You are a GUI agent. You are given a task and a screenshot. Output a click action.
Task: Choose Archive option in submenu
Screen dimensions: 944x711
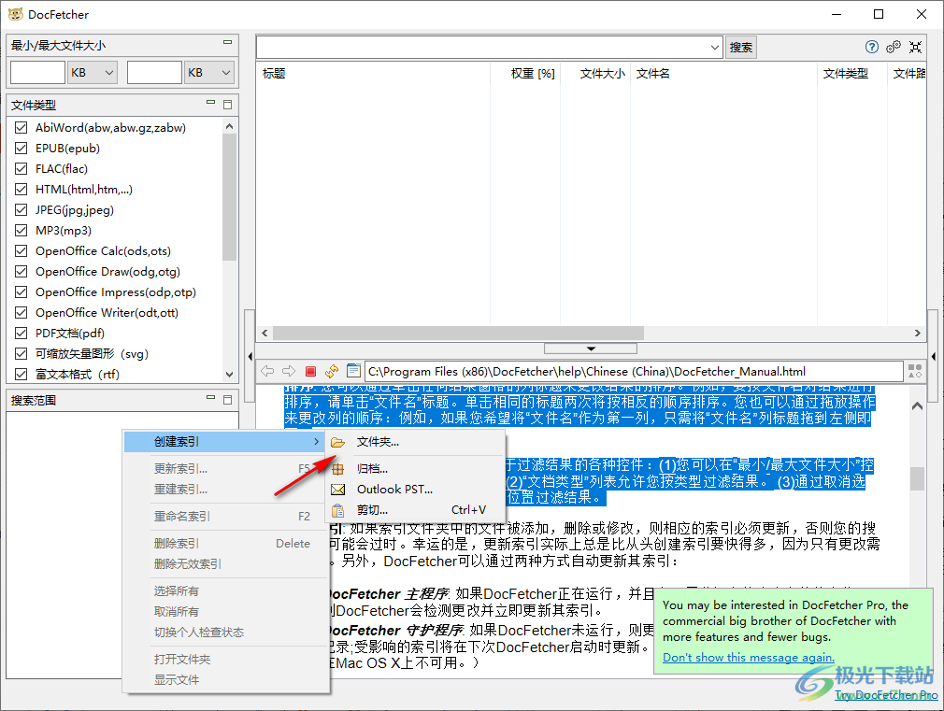pos(415,468)
